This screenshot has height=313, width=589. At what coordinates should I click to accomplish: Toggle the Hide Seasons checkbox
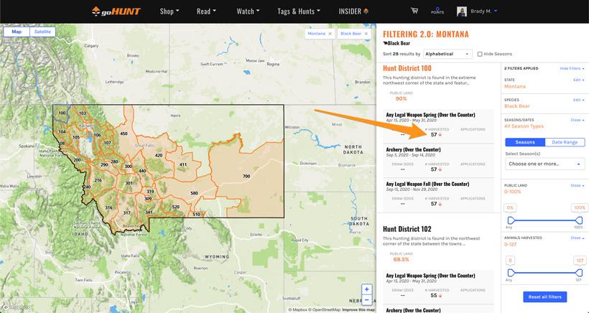[480, 54]
